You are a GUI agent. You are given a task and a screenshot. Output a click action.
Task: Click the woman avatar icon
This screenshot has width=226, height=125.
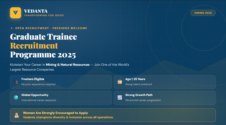[x=16, y=115]
